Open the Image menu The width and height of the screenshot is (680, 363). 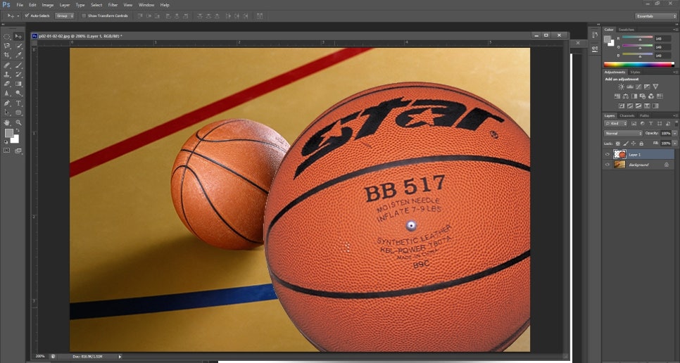click(48, 5)
